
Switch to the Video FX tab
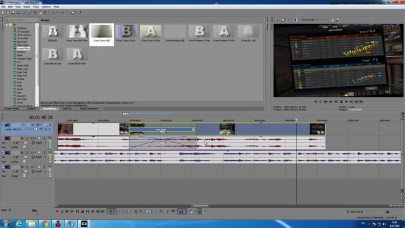click(67, 108)
